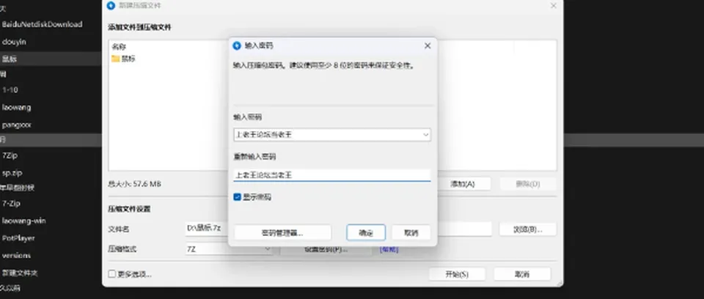This screenshot has height=299, width=704.
Task: Click the Bandizip icon in the password dialog title
Action: click(237, 45)
